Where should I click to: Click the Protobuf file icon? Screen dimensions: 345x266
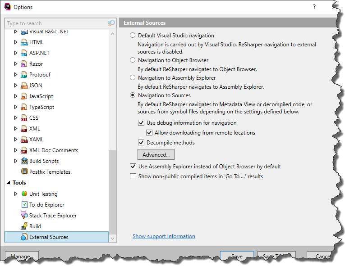24,75
